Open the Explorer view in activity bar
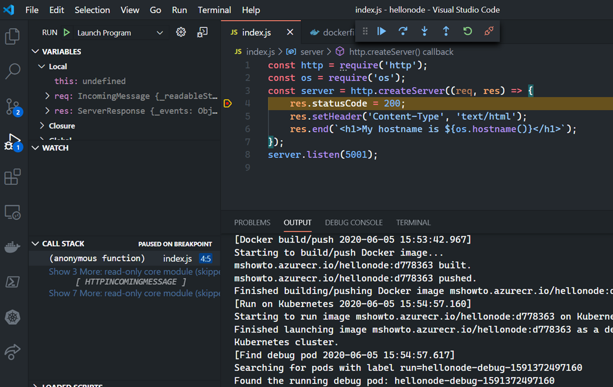Image resolution: width=613 pixels, height=387 pixels. [x=12, y=37]
